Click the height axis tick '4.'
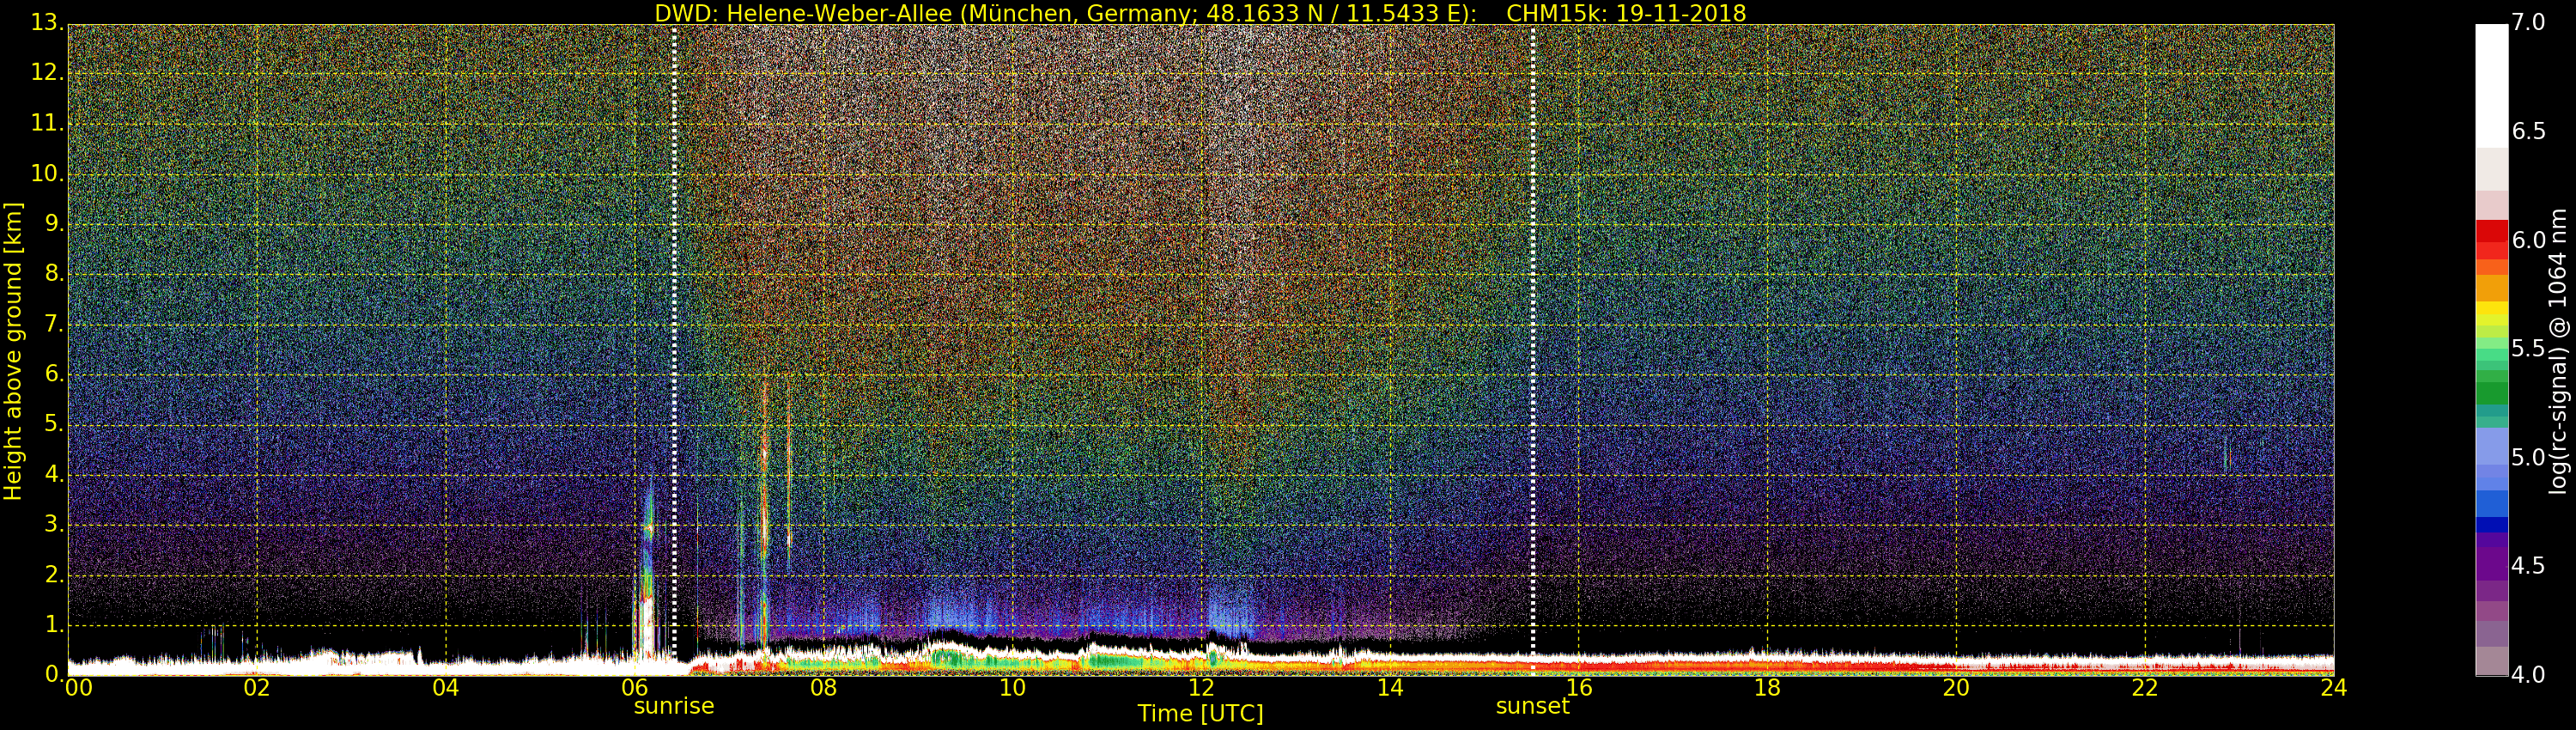The width and height of the screenshot is (2576, 730). coord(54,475)
